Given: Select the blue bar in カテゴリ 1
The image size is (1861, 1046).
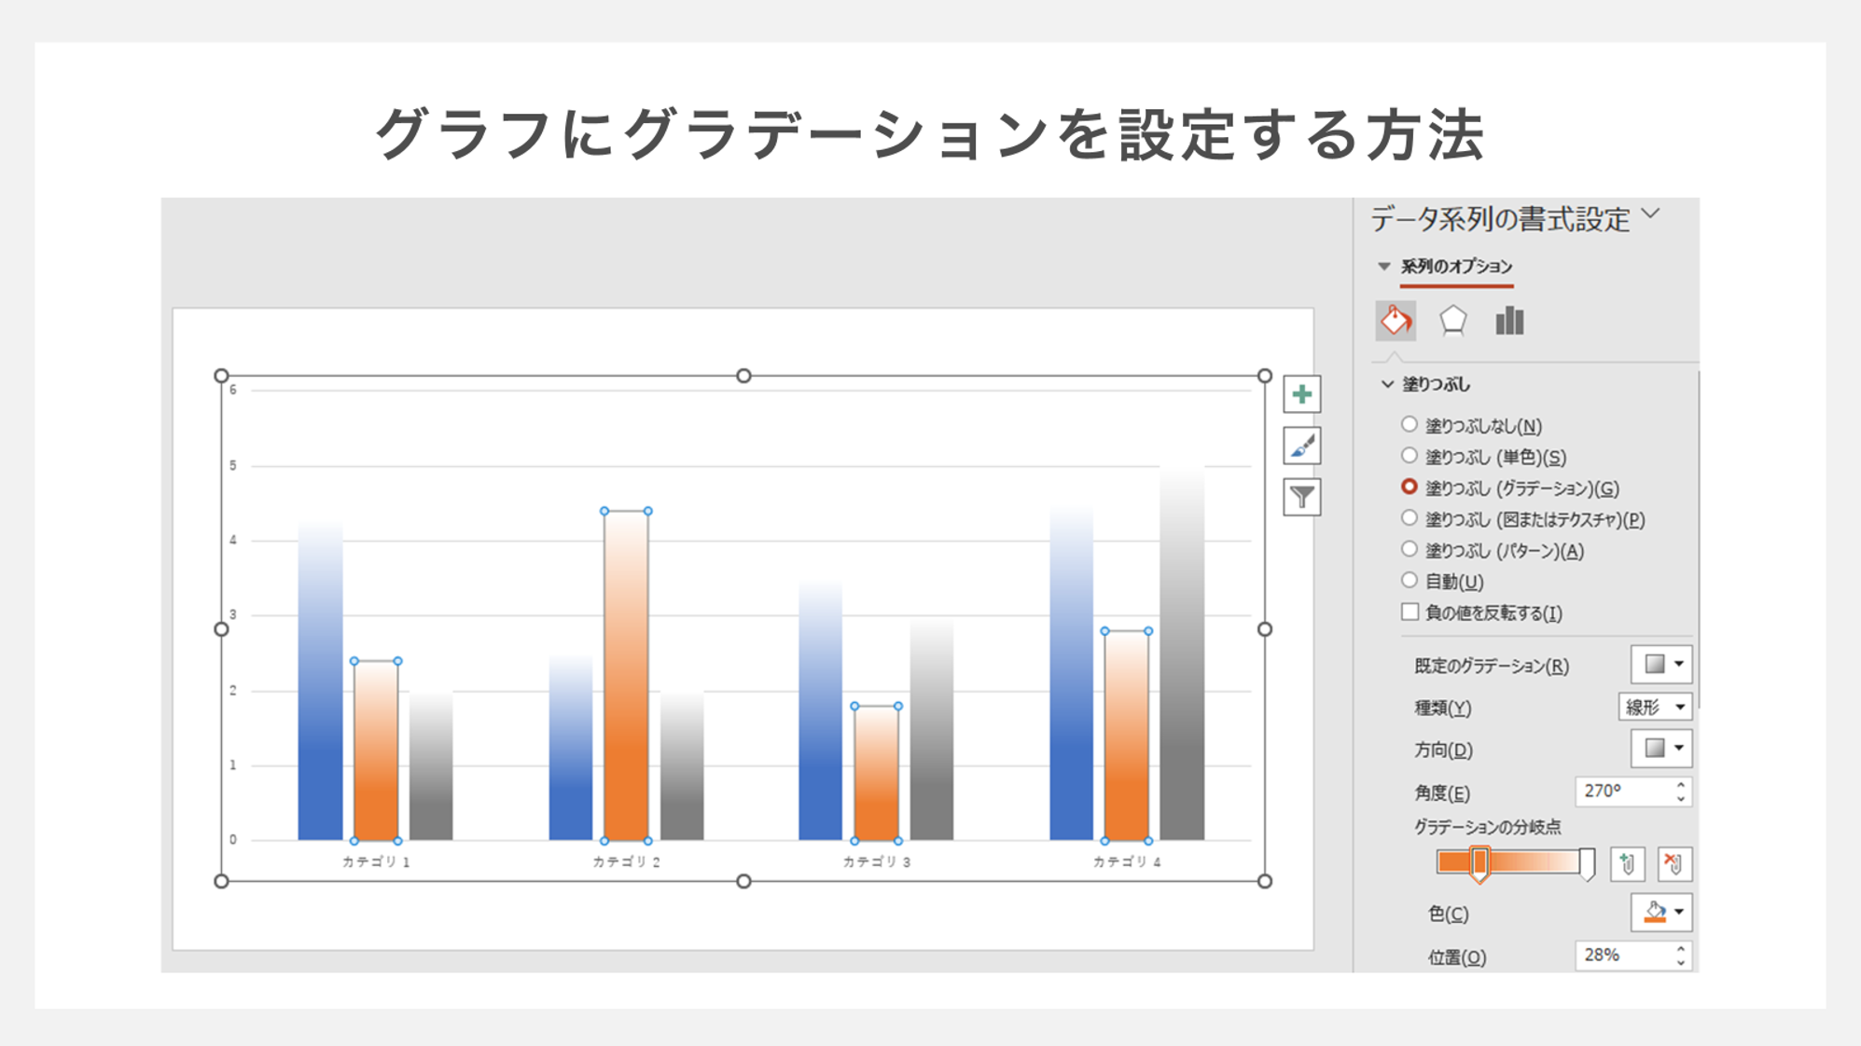Looking at the screenshot, I should point(320,681).
